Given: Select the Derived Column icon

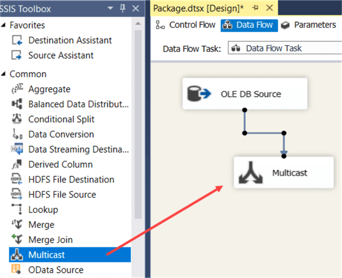Looking at the screenshot, I should point(17,164).
